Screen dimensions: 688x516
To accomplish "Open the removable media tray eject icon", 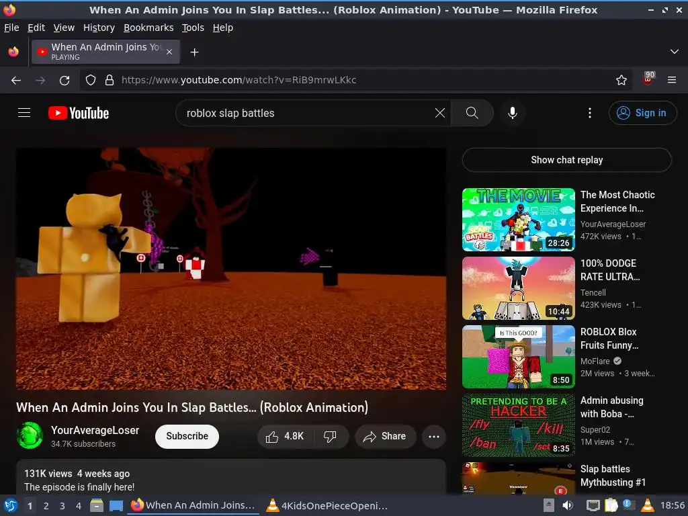I will coord(548,505).
